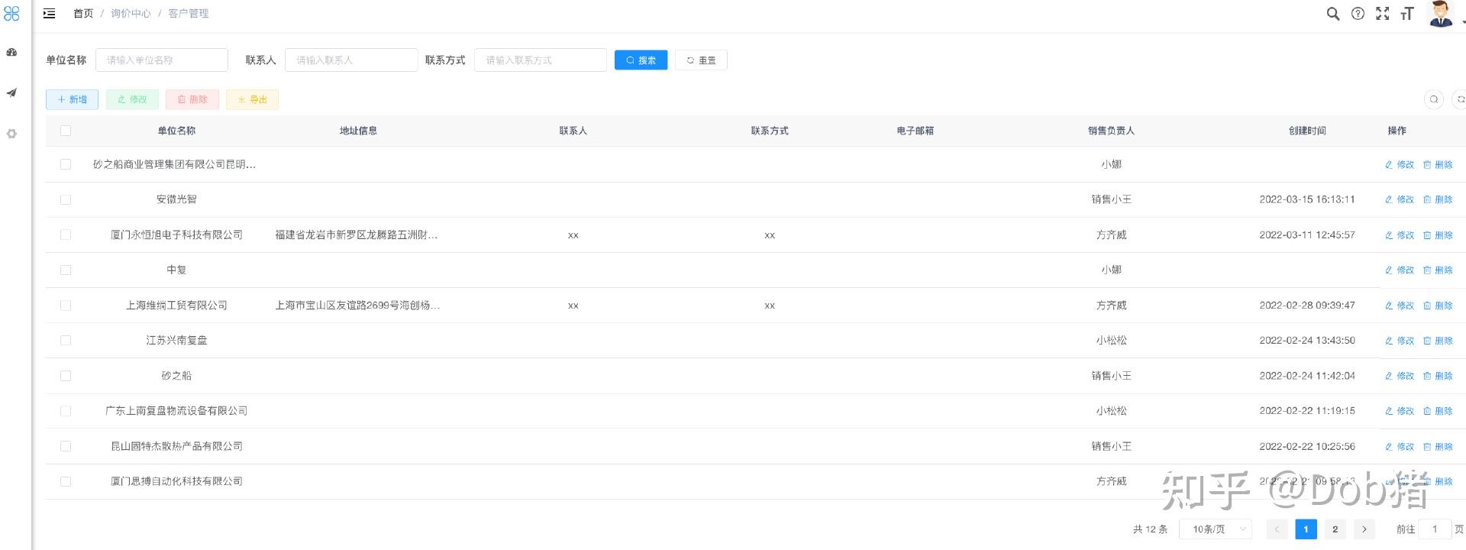
Task: Open the dashboard icon in sidebar
Action: click(11, 53)
